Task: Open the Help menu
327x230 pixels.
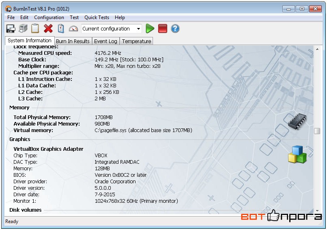Action: [120, 17]
